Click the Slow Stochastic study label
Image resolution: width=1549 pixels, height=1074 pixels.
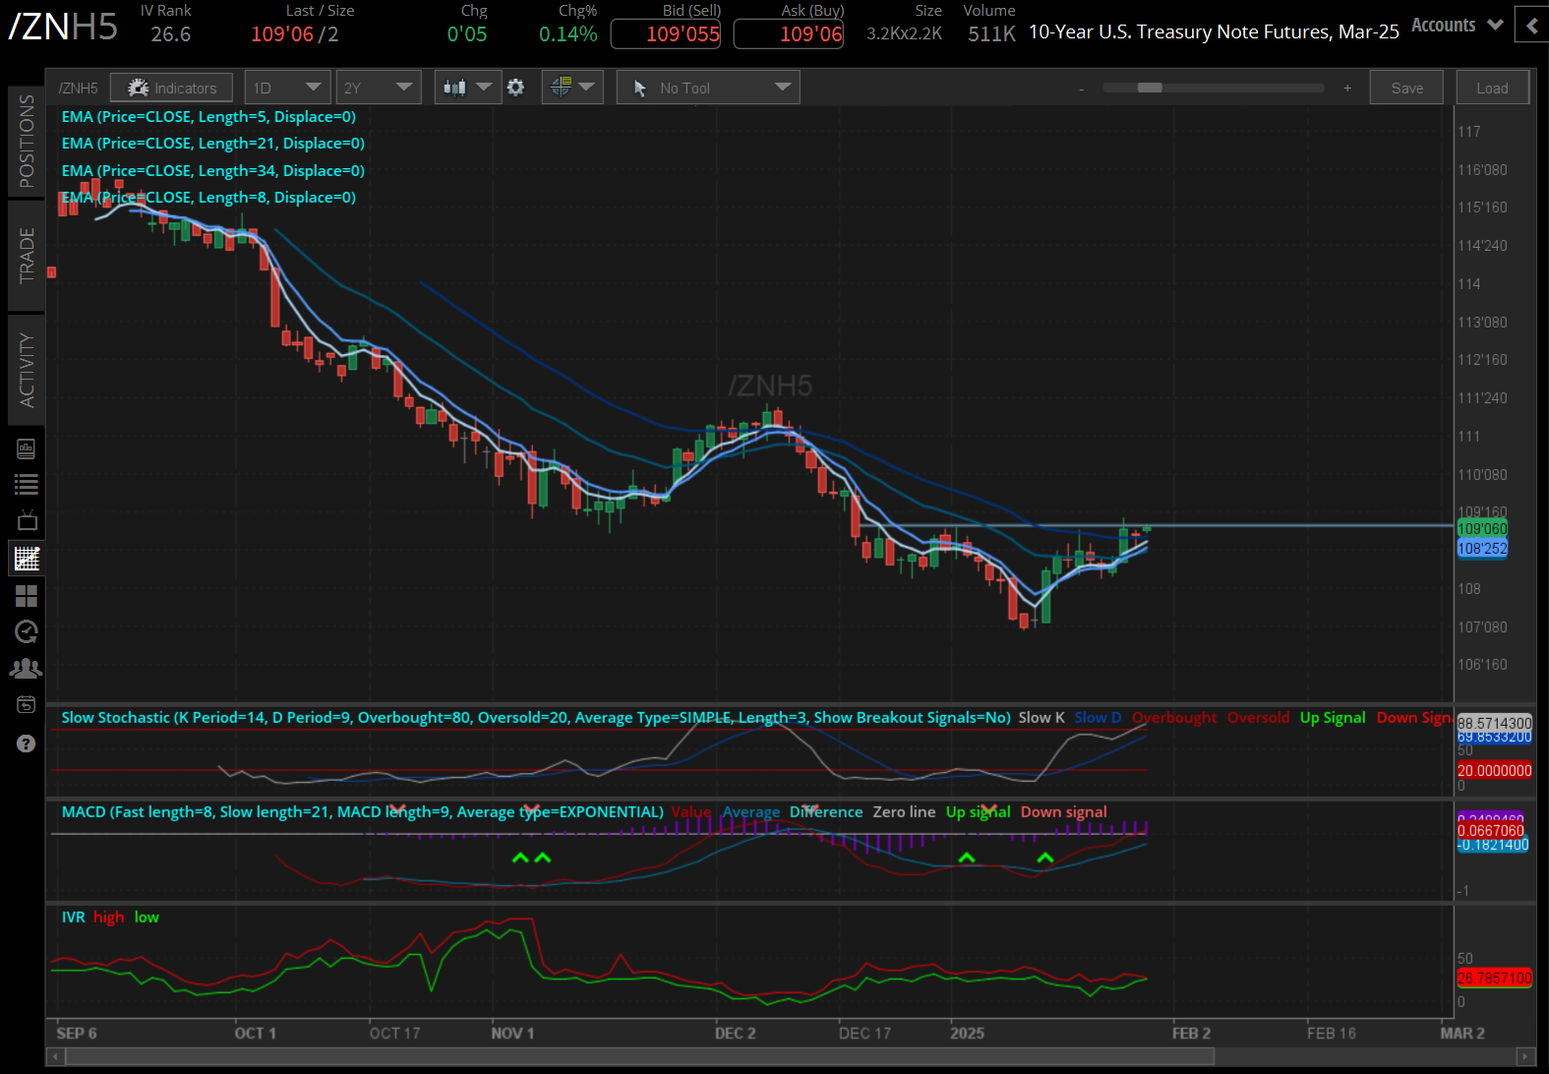tap(536, 717)
